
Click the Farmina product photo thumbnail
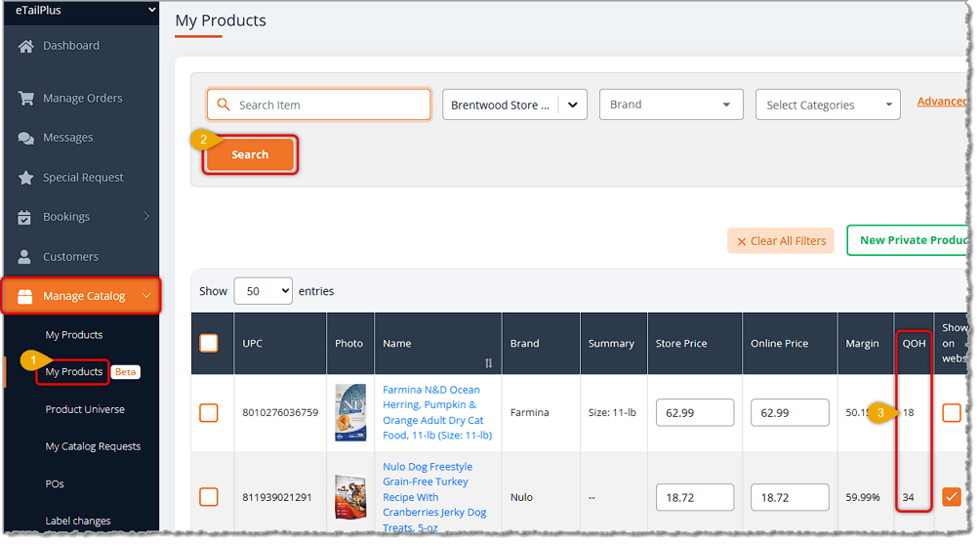(350, 413)
